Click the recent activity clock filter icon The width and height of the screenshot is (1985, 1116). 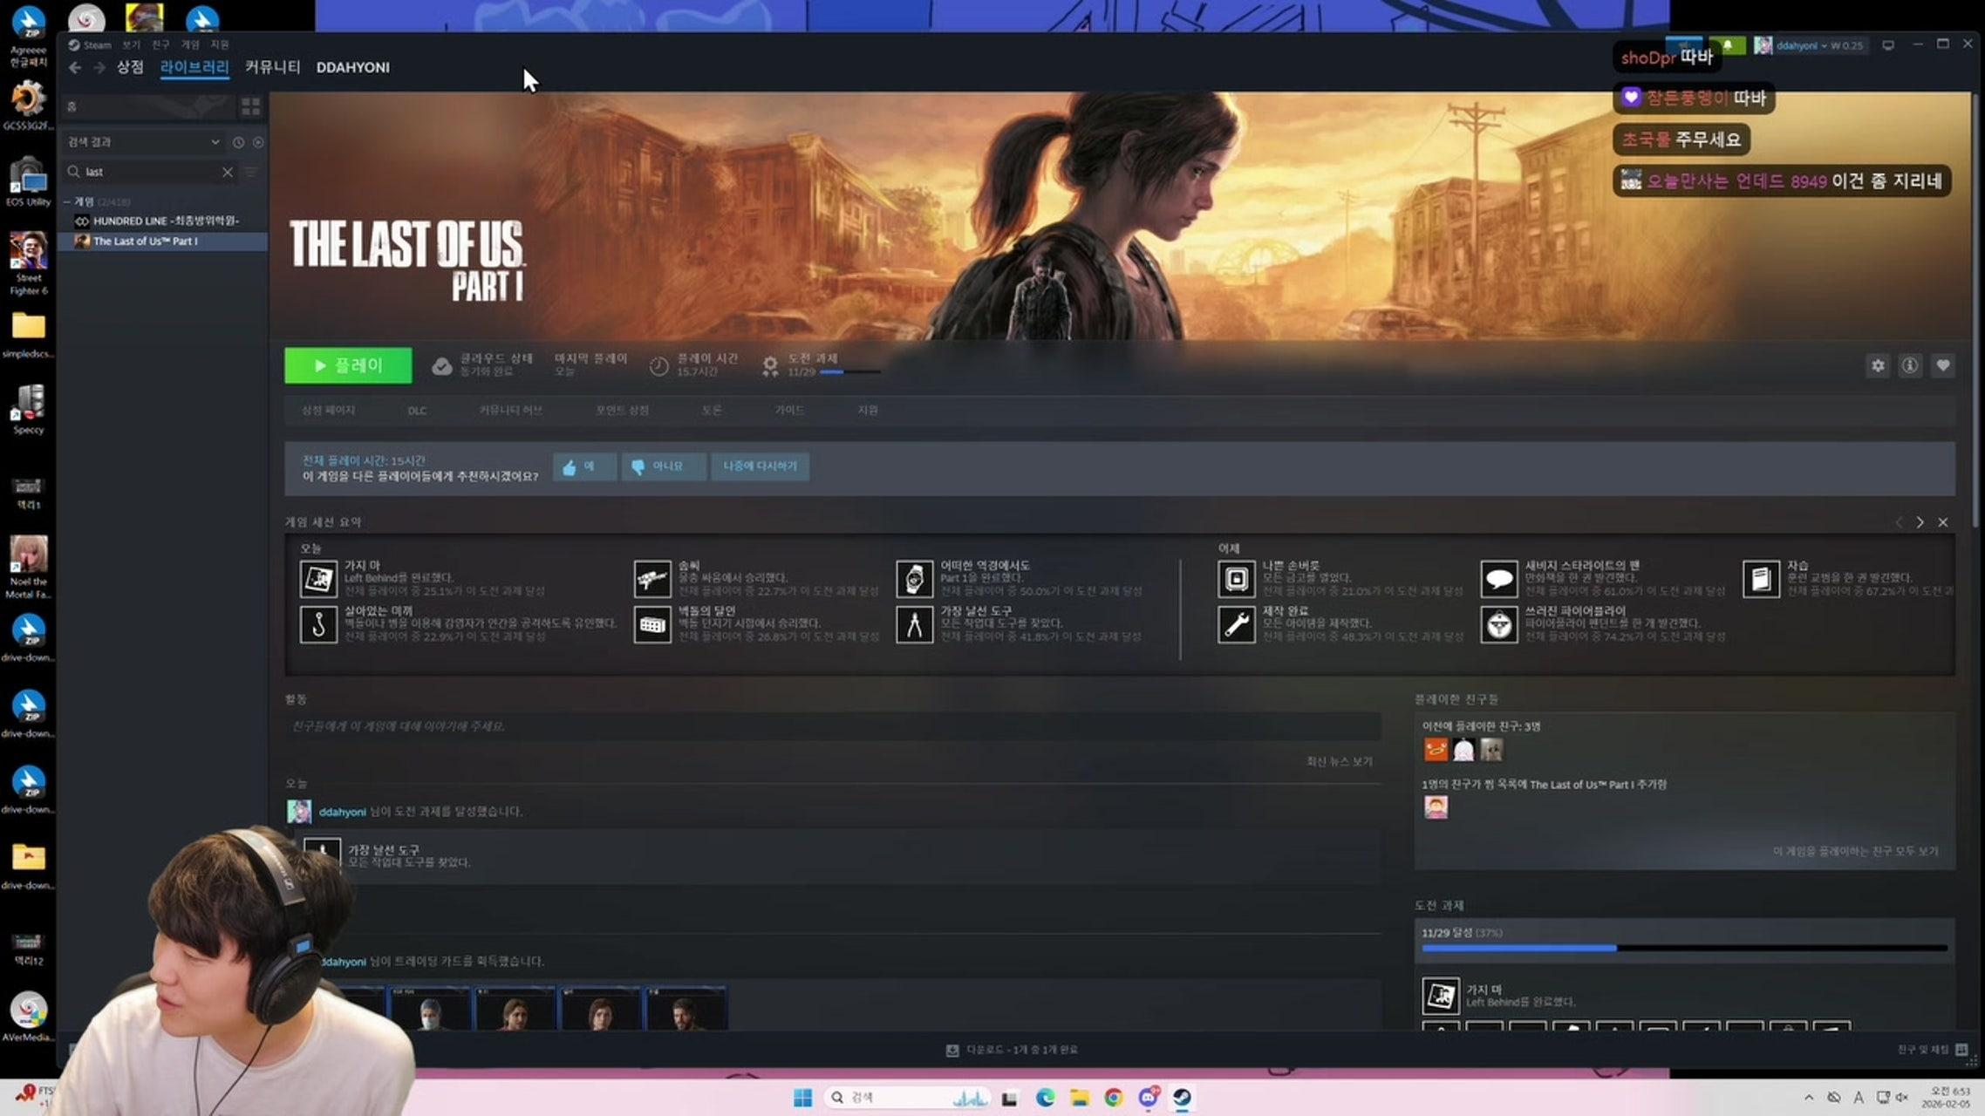238,142
